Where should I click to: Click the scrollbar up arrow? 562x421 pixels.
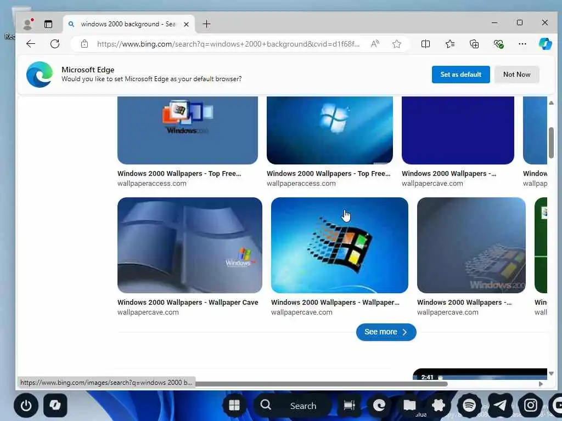point(551,103)
